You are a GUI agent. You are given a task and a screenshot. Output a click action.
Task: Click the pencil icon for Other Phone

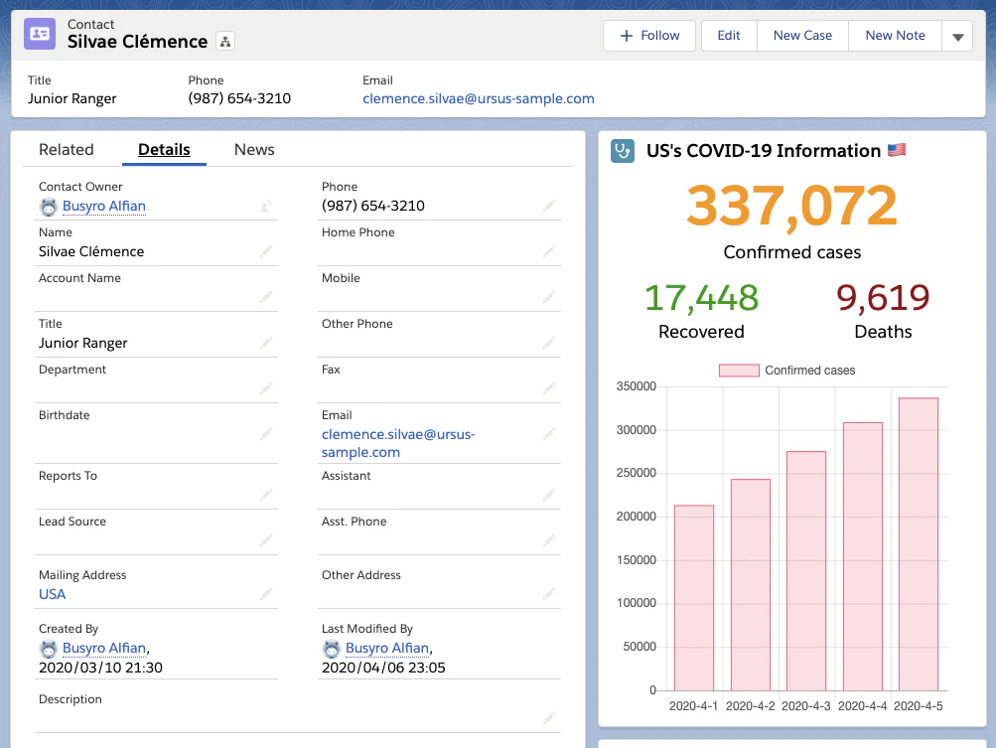pos(549,343)
